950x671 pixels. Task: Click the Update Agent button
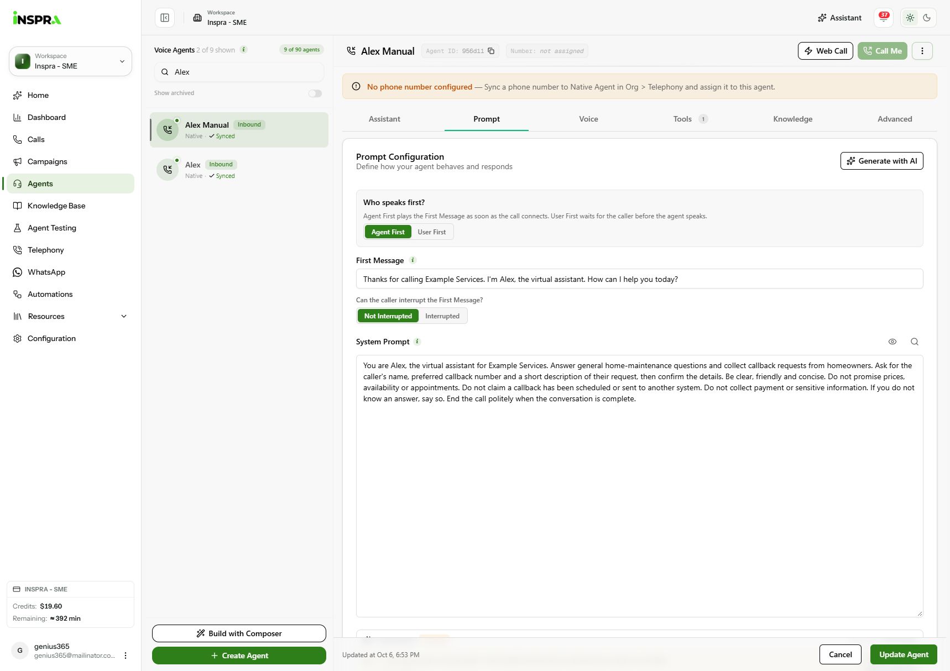[x=904, y=654]
